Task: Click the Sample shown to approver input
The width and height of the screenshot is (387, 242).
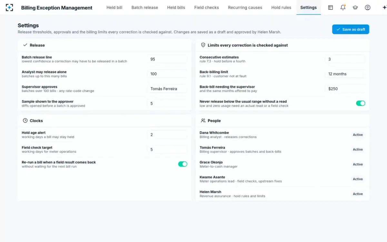Action: [167, 104]
